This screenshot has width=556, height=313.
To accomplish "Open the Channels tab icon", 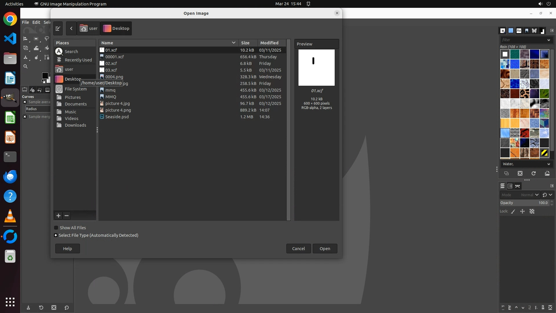I will coord(510,186).
